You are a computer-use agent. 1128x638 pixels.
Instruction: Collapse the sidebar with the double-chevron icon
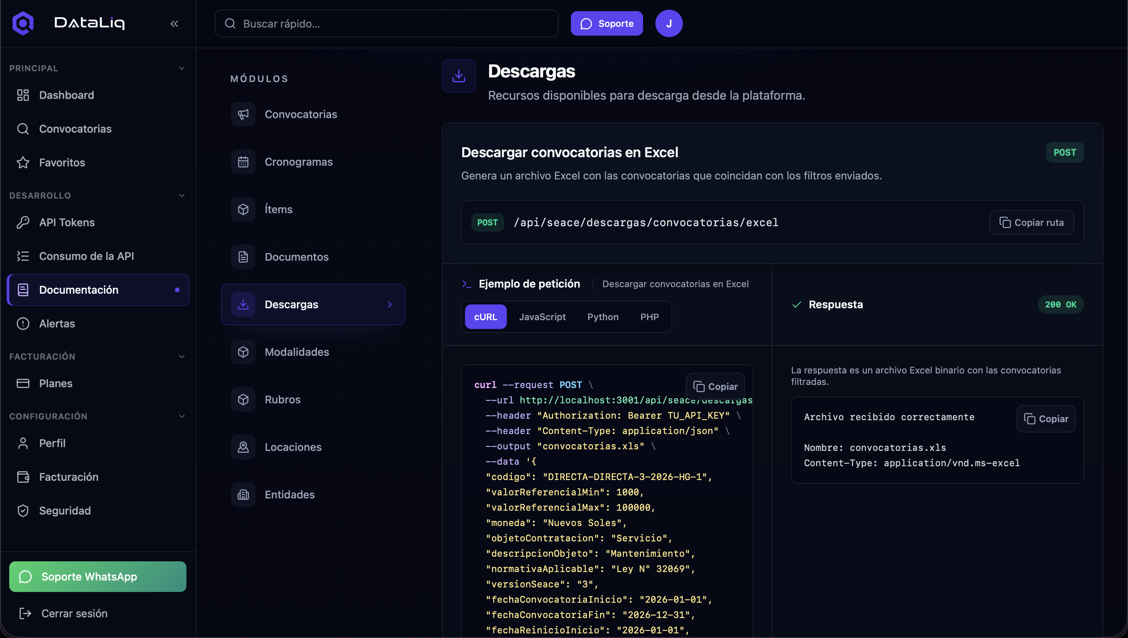tap(174, 24)
